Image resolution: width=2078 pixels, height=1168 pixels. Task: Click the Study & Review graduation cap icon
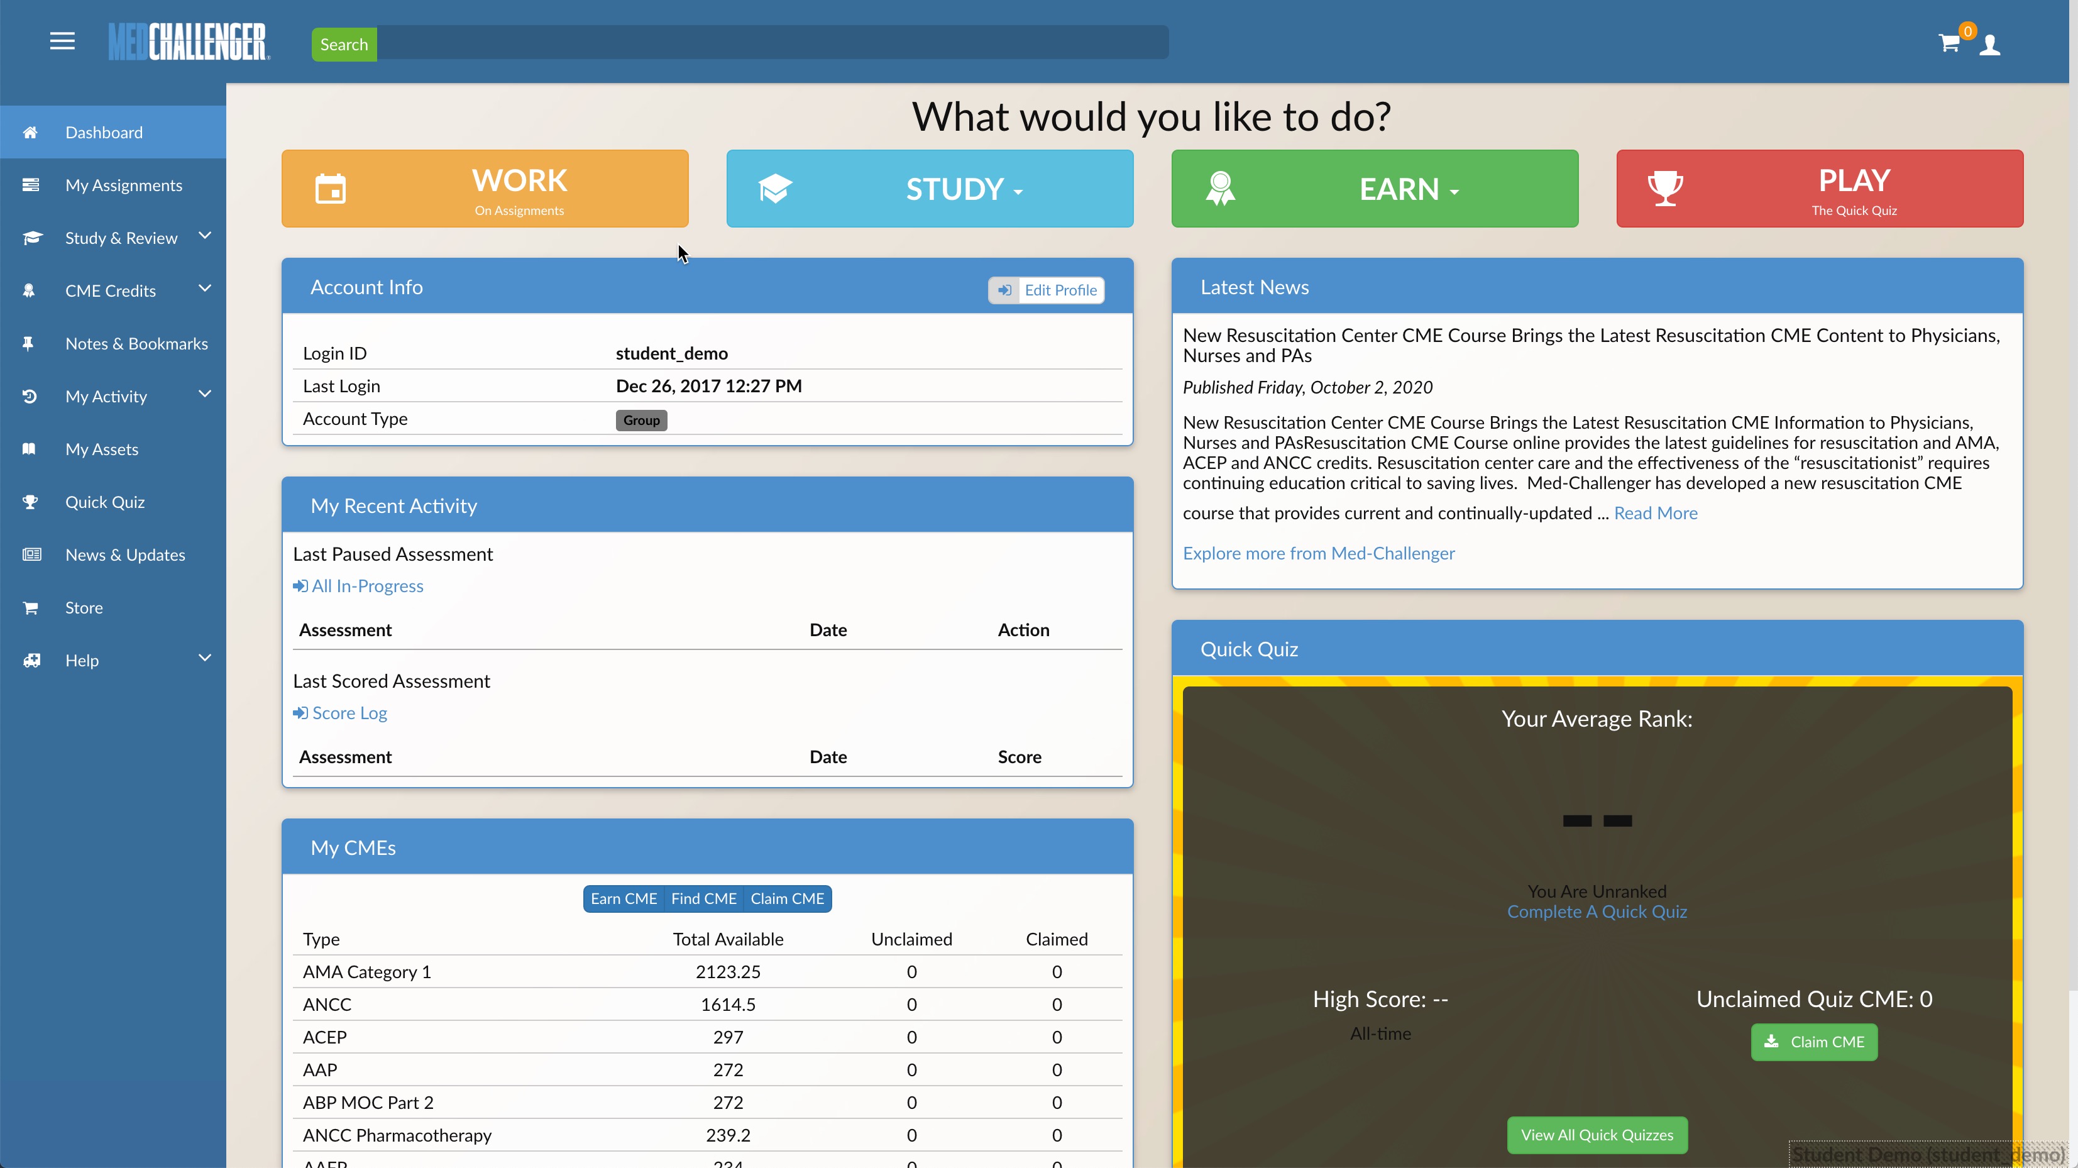point(31,238)
